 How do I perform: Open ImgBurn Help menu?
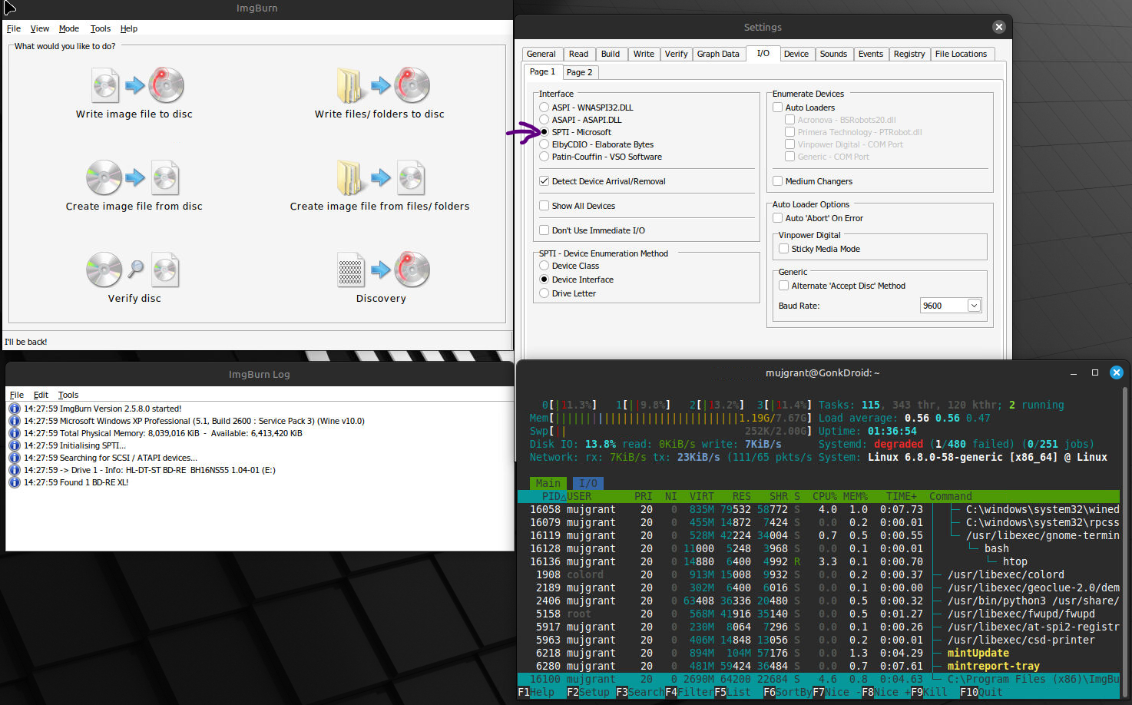click(129, 28)
